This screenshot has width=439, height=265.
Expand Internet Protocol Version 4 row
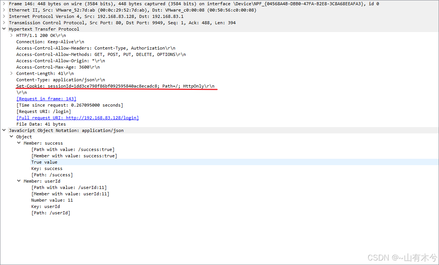pyautogui.click(x=4, y=16)
